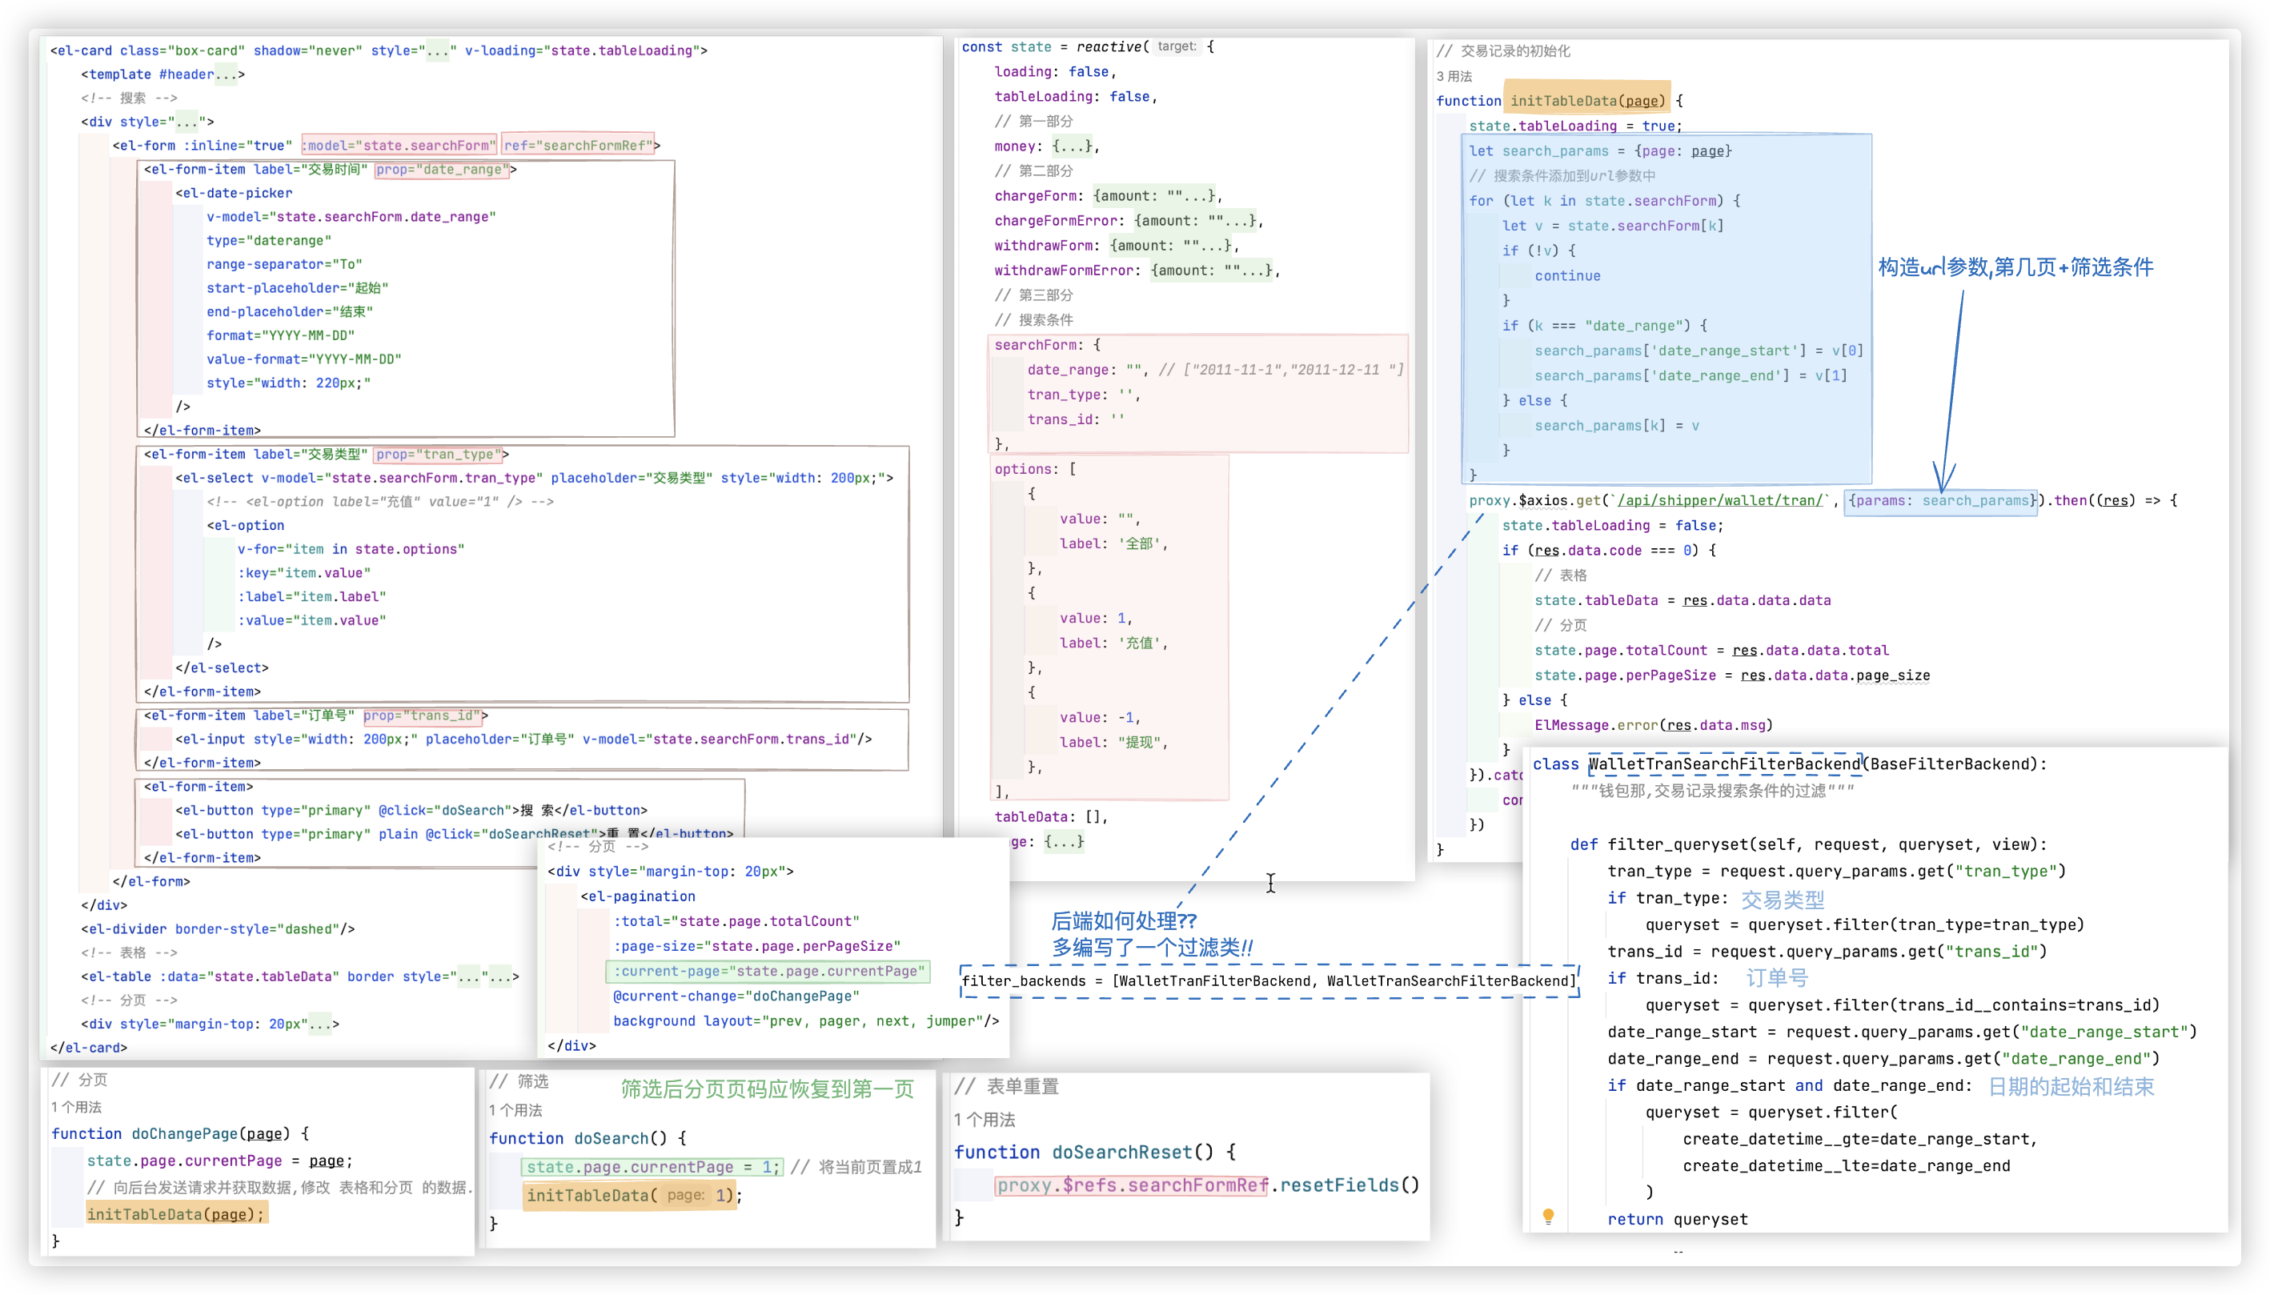Expand folded el-card style attribute
This screenshot has height=1295, width=2270.
click(x=436, y=50)
